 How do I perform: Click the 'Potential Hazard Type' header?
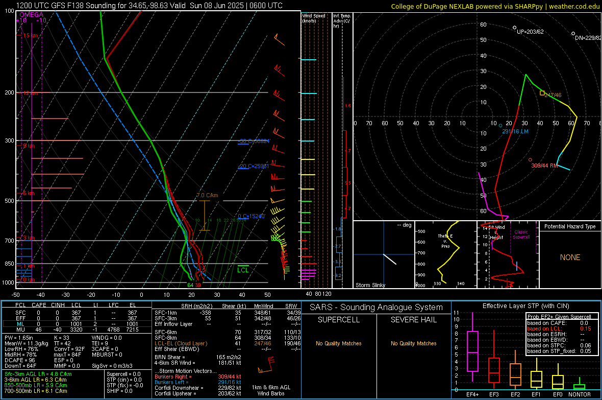pos(570,226)
